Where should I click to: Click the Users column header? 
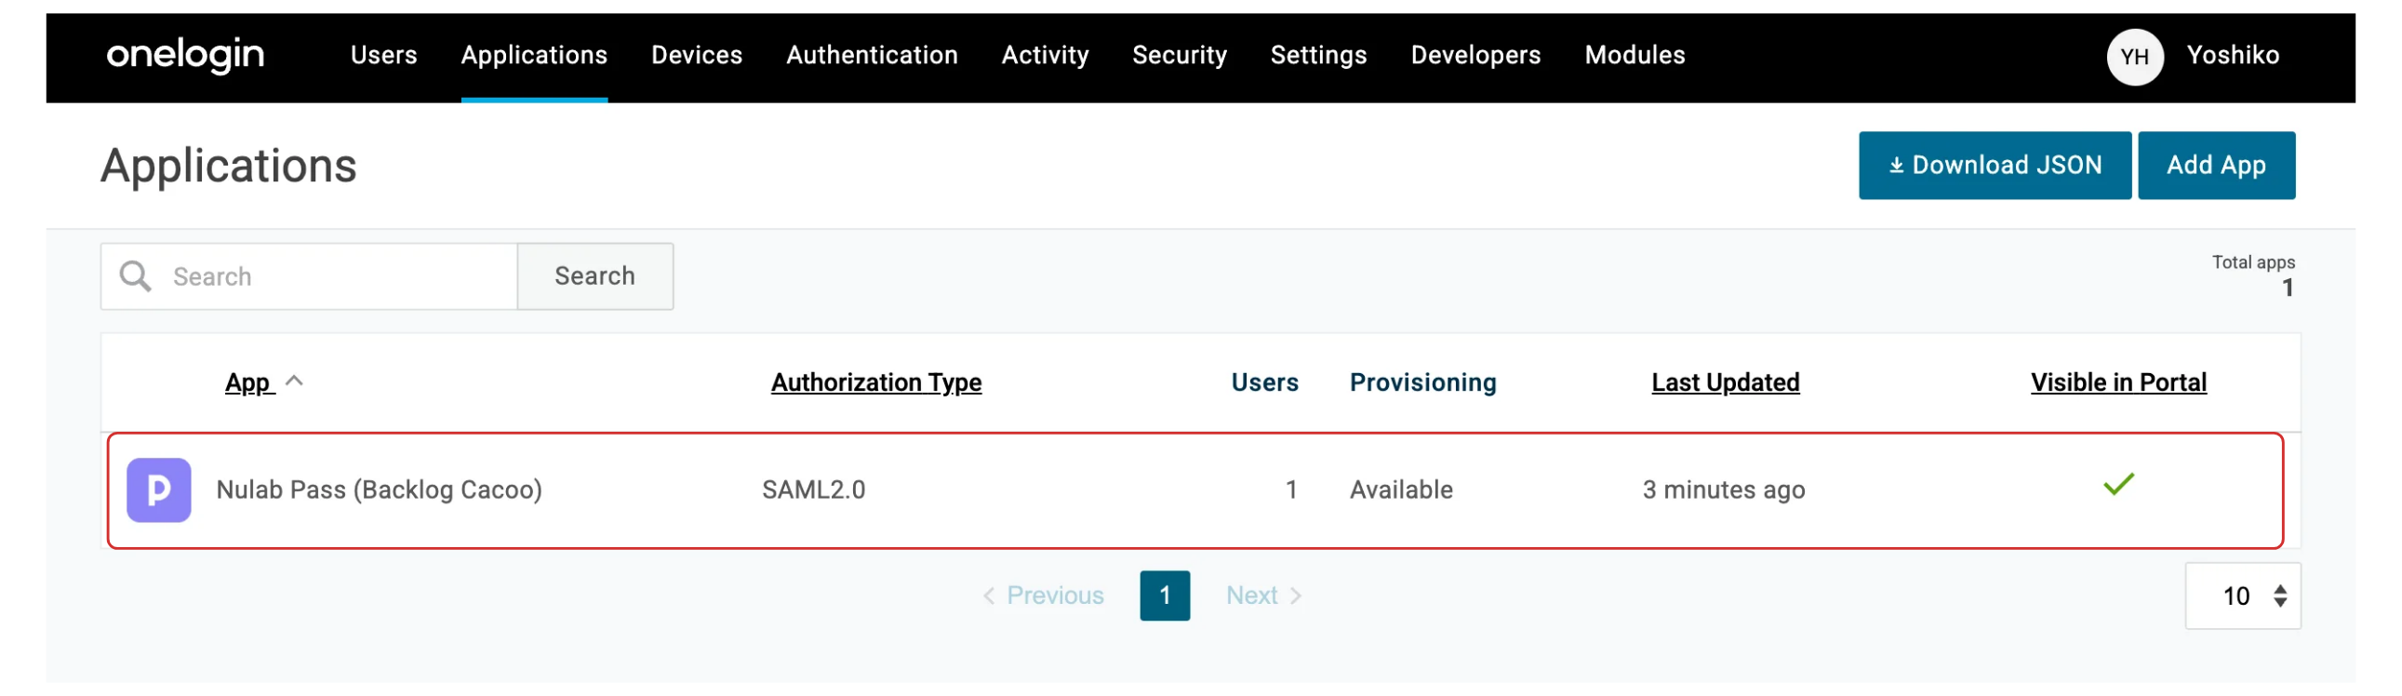click(1264, 382)
